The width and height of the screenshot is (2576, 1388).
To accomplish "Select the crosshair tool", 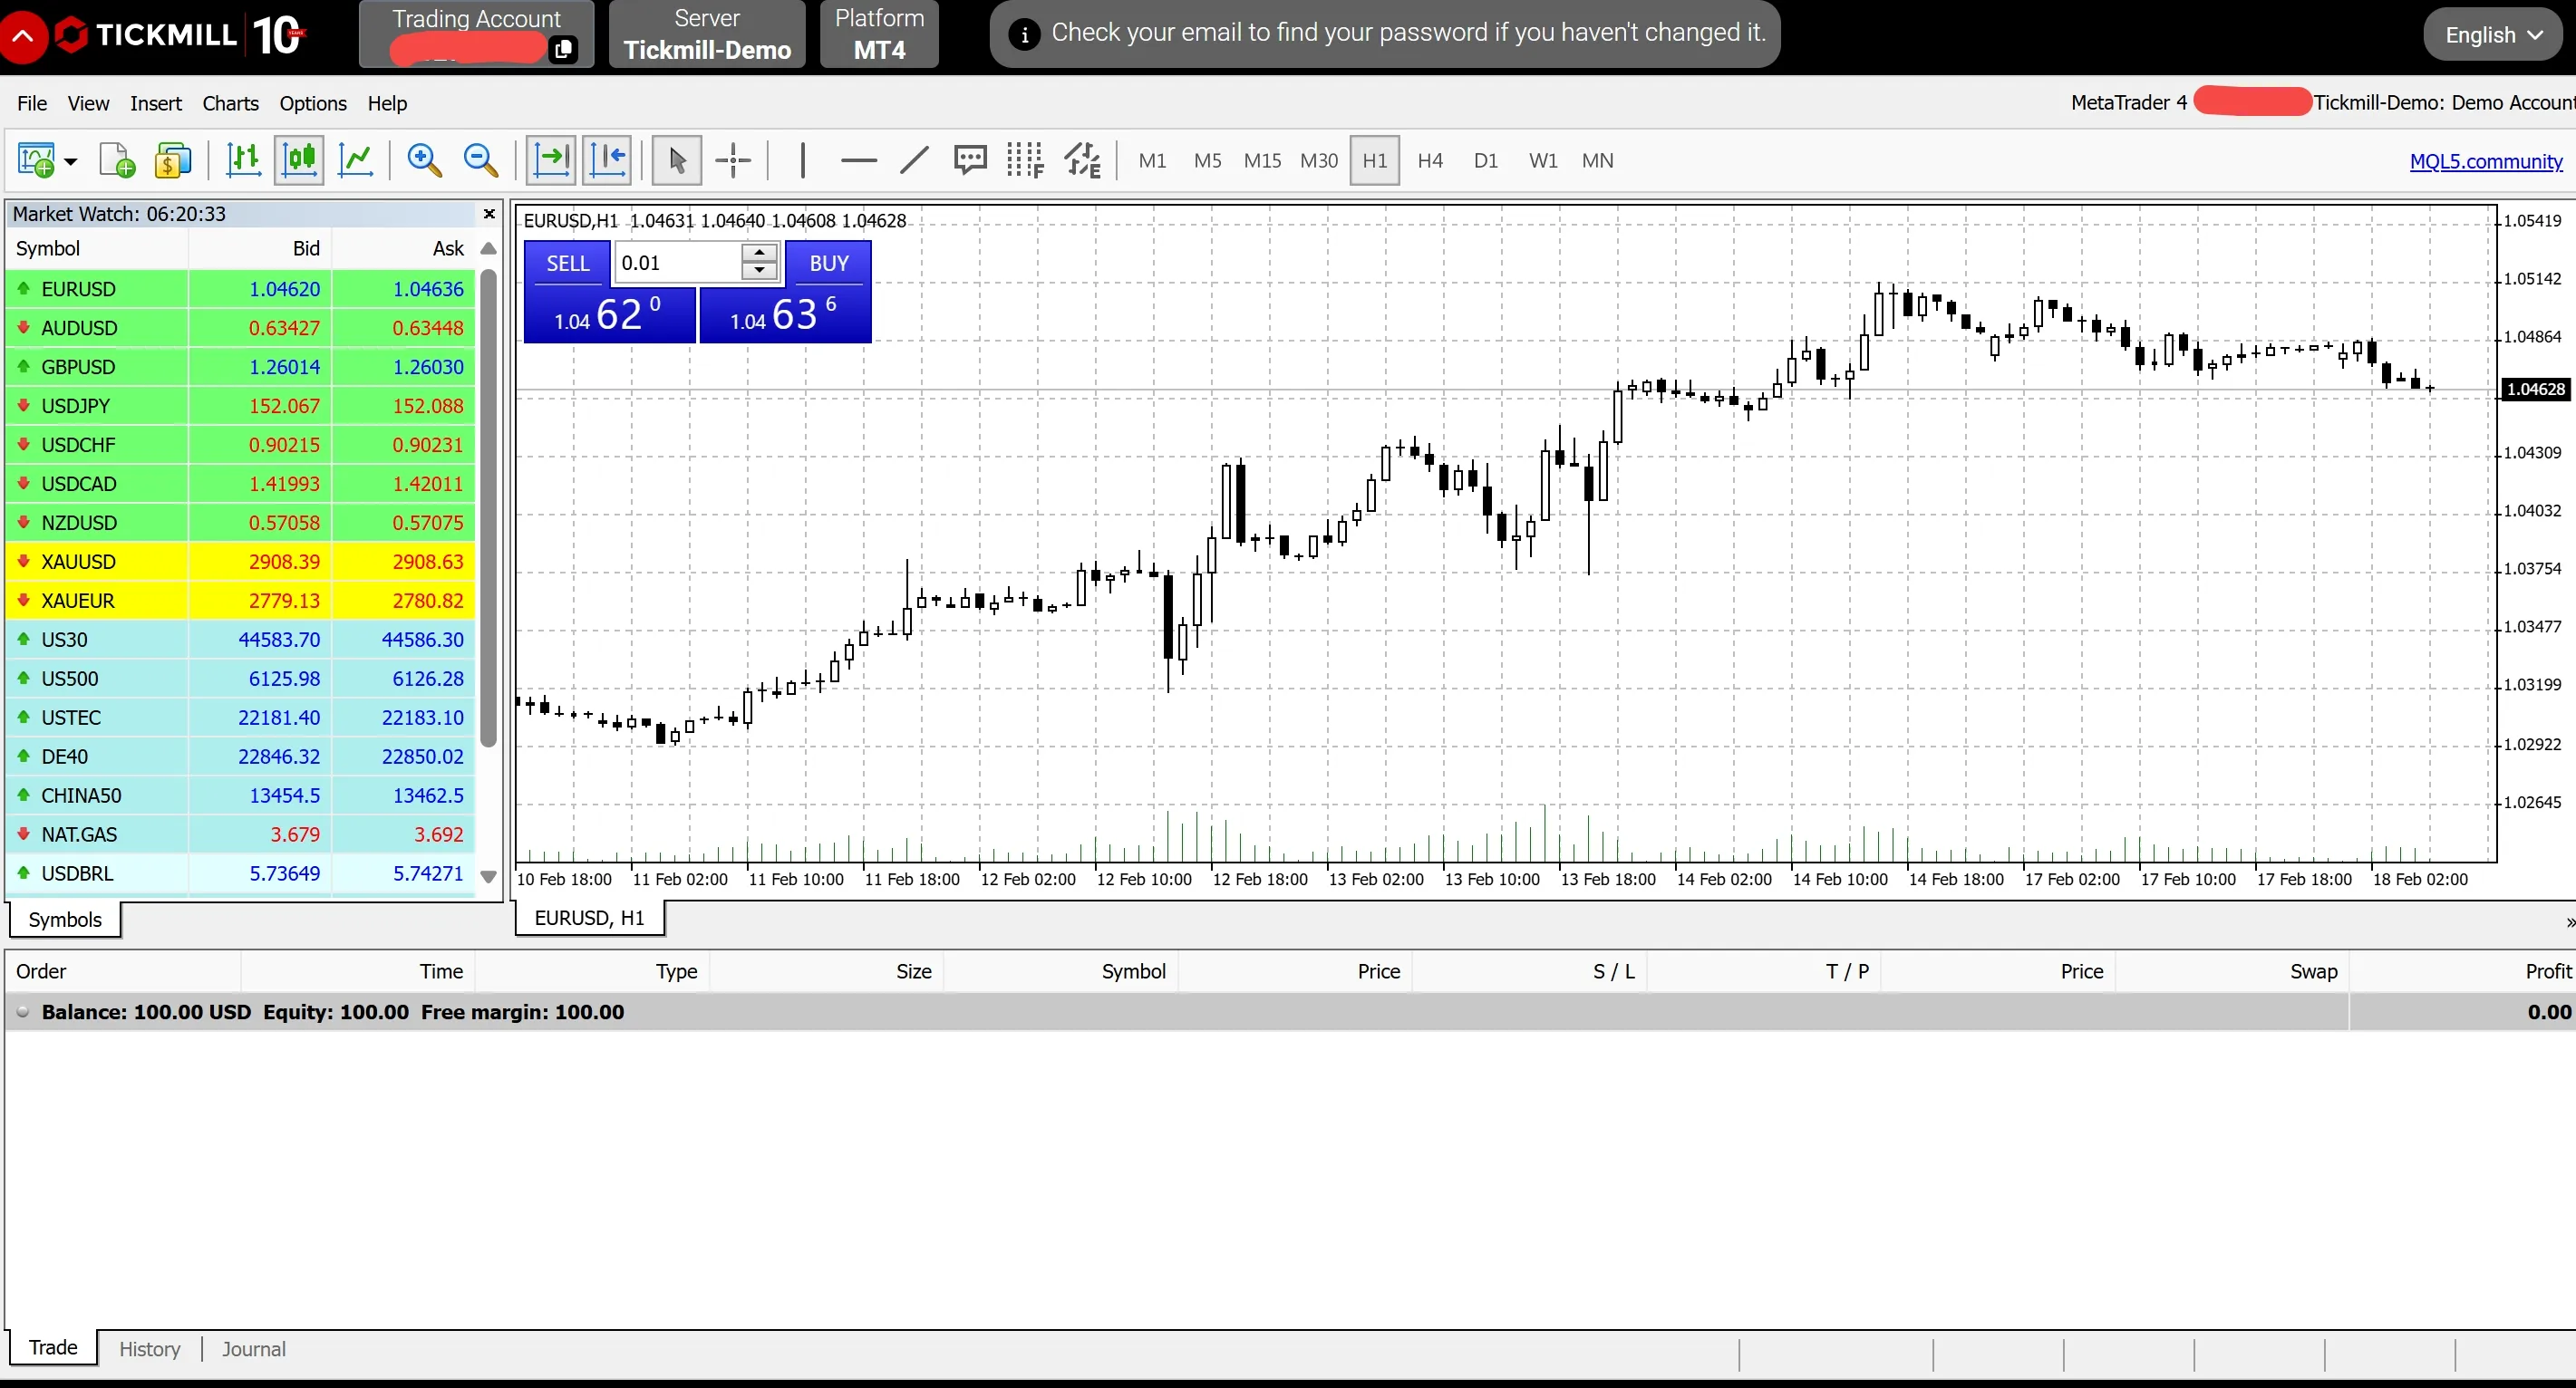I will click(733, 159).
